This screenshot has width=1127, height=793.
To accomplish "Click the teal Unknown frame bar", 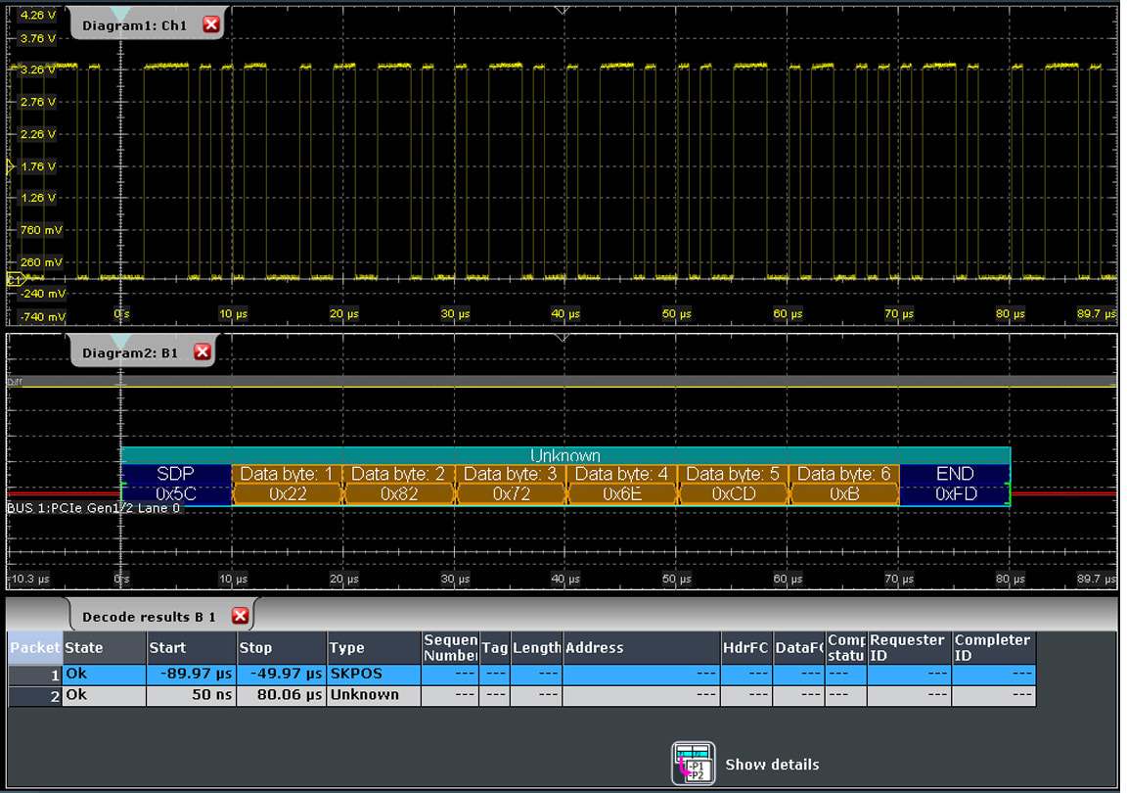I will click(564, 455).
